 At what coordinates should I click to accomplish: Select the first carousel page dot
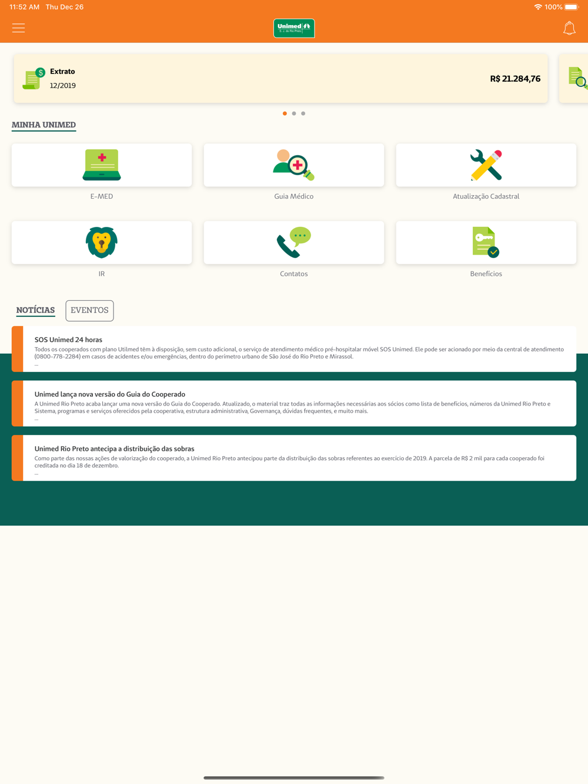coord(285,113)
